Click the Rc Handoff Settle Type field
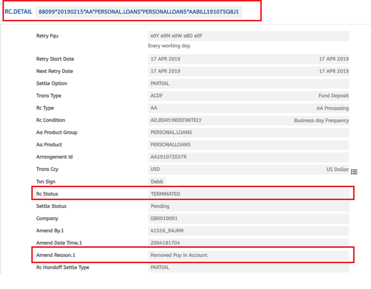The height and width of the screenshot is (289, 371). (248, 267)
